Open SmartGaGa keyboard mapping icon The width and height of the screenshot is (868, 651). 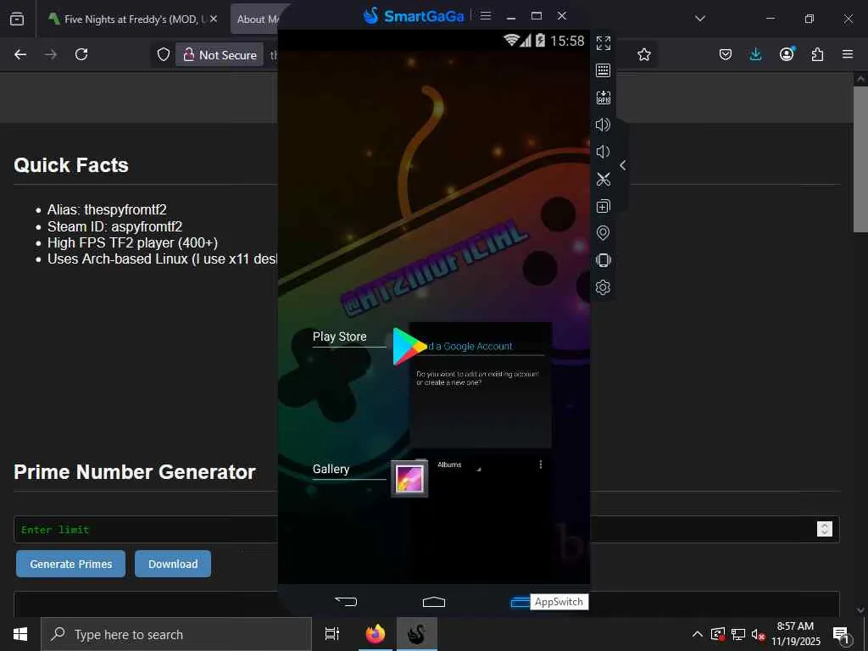click(x=603, y=70)
